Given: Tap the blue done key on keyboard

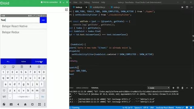Looking at the screenshot, I should pyautogui.click(x=43, y=97).
